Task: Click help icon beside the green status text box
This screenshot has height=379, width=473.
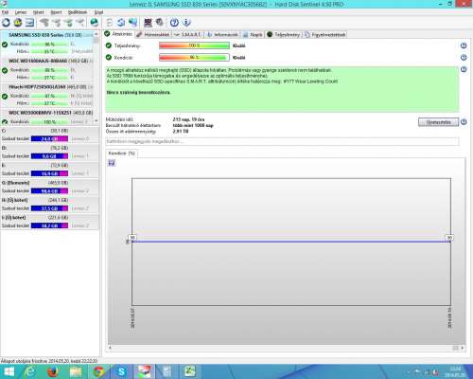Action: [x=464, y=69]
